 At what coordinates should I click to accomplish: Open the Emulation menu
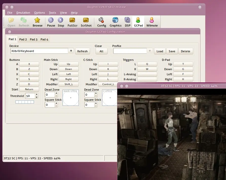[x=23, y=13]
